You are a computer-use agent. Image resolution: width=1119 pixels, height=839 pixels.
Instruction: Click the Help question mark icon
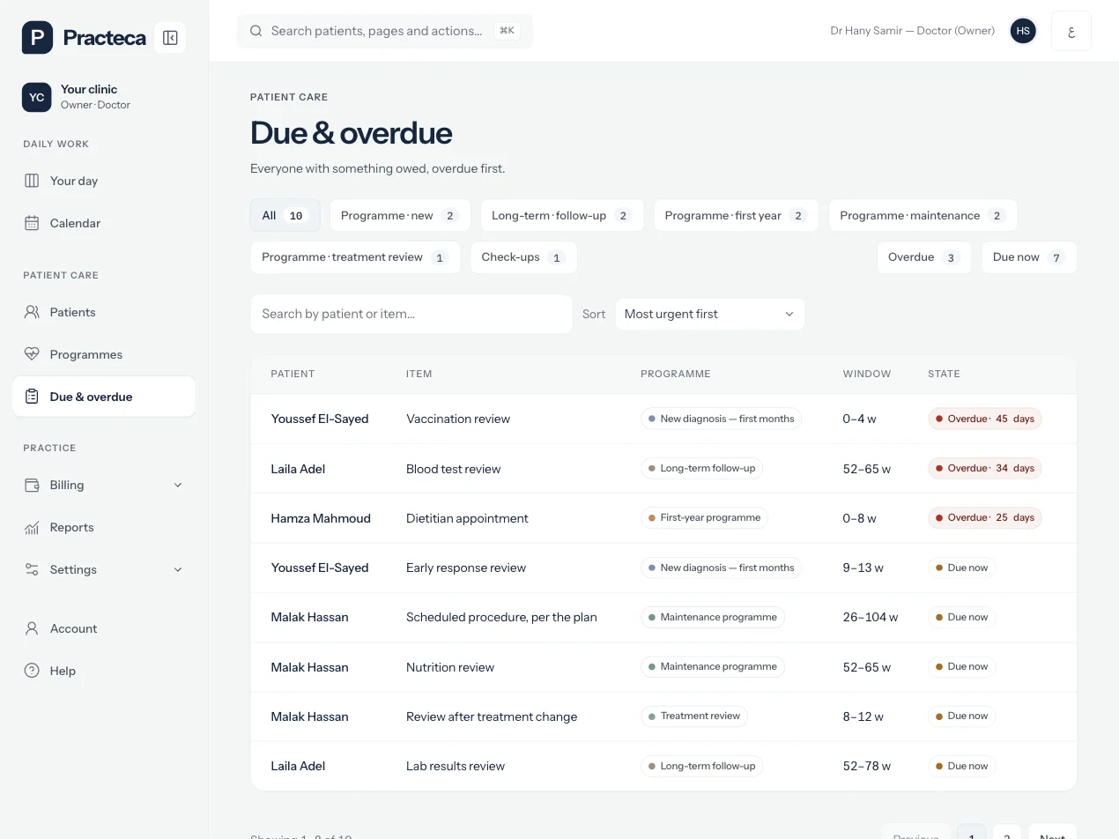pos(32,671)
